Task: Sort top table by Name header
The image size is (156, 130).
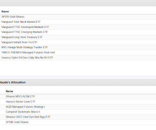Action: (x=5, y=11)
